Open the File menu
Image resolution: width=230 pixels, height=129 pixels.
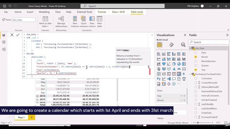pos(6,12)
